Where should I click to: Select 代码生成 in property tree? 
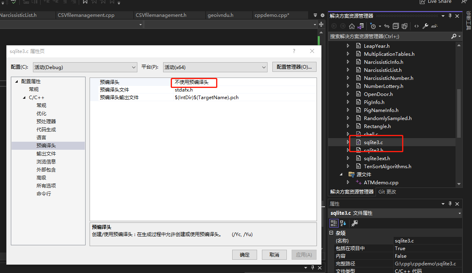coord(46,129)
